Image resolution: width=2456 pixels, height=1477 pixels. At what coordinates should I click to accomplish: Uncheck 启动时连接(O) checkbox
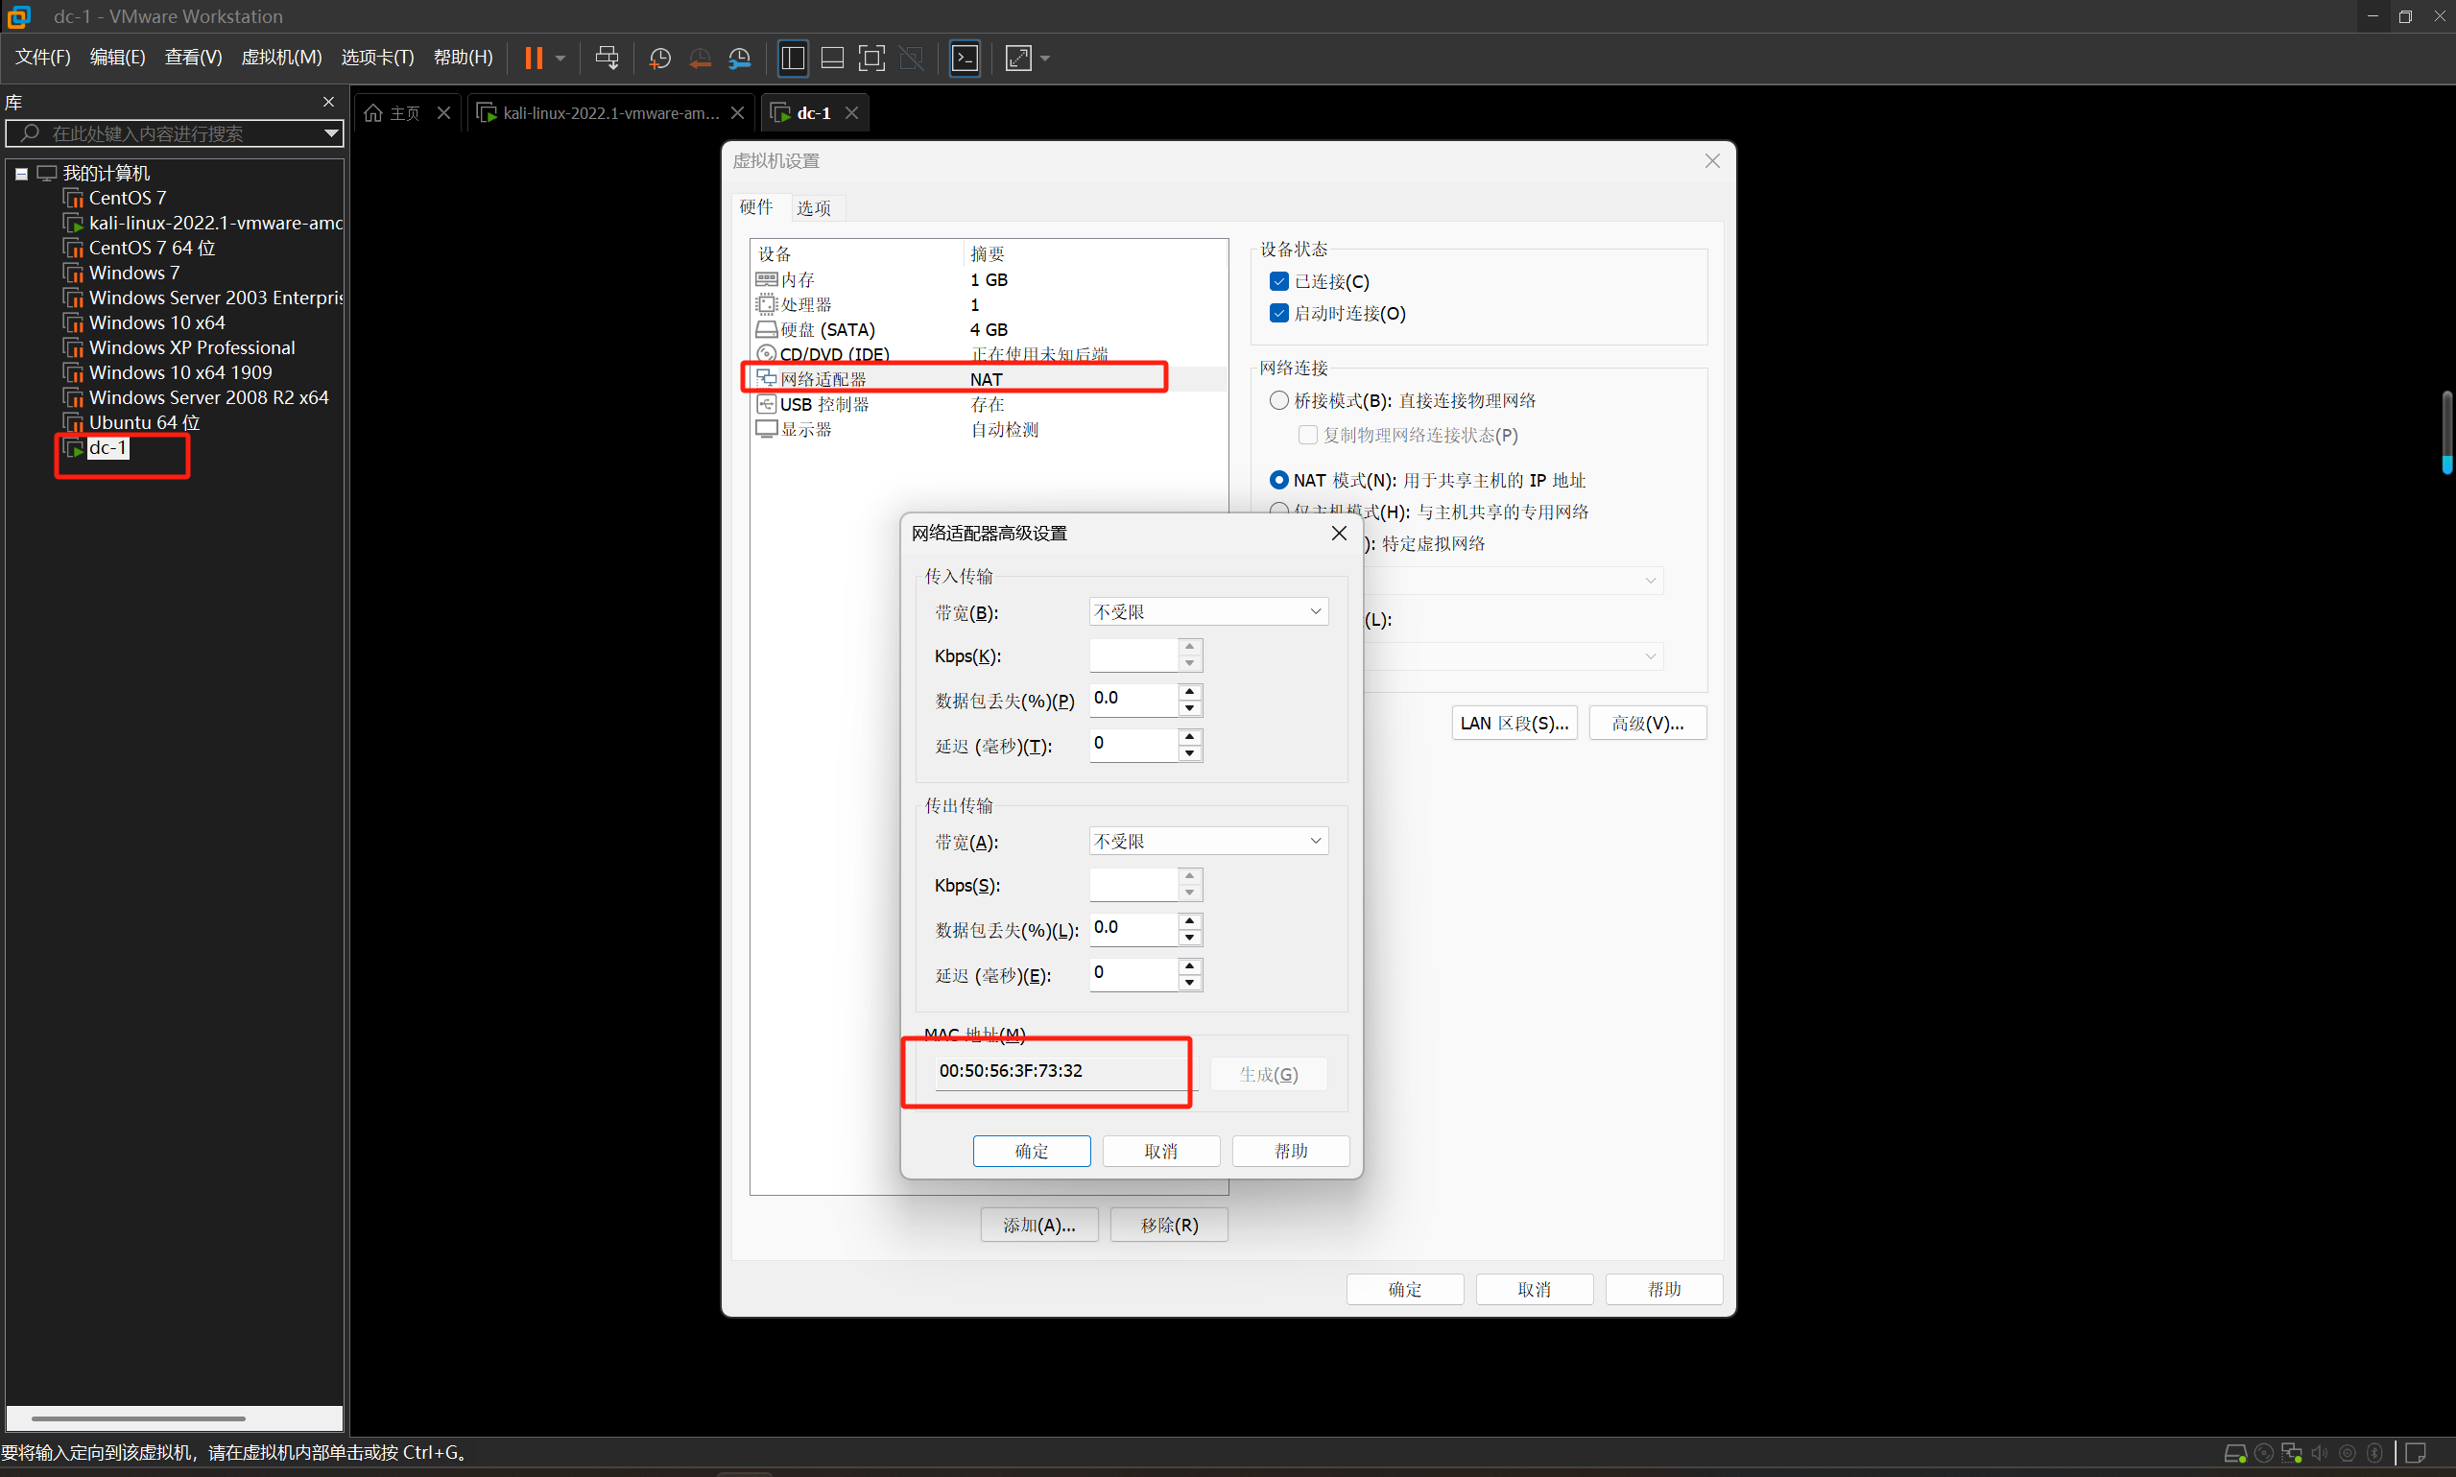tap(1278, 314)
